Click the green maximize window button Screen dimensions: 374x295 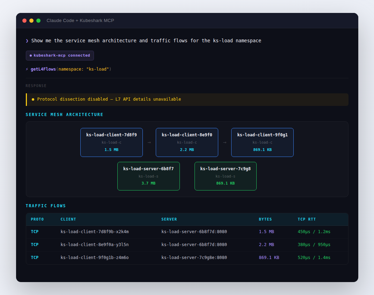tap(38, 21)
